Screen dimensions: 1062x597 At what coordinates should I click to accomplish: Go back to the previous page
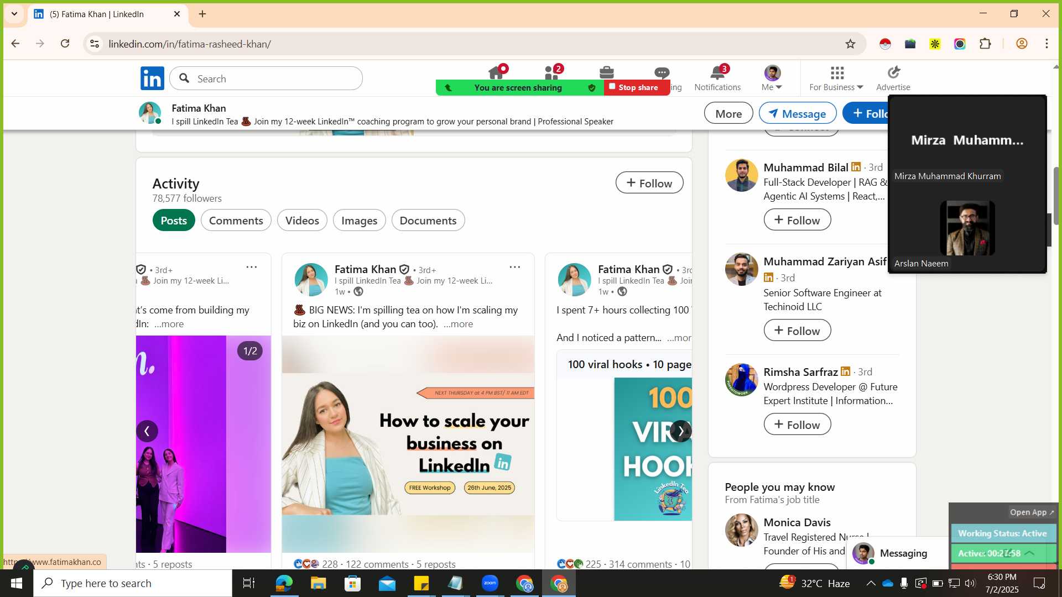(x=15, y=44)
